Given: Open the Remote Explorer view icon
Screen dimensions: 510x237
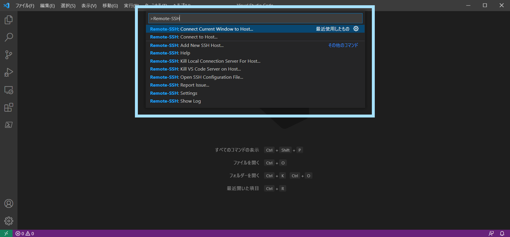Looking at the screenshot, I should pos(9,90).
